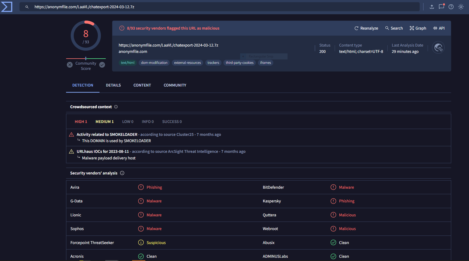Click the VirusTotal logo icon
This screenshot has width=469, height=261.
[7, 7]
